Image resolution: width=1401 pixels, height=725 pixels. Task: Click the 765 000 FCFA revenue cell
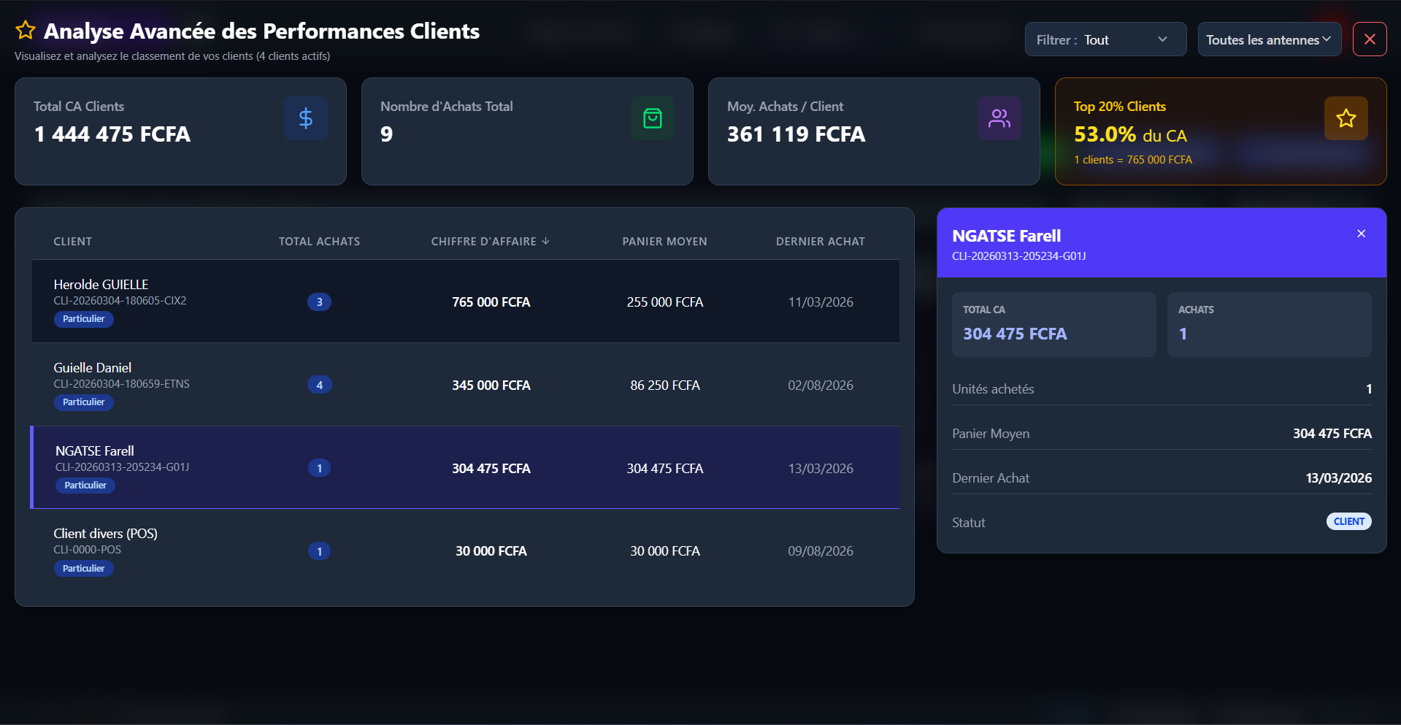pos(491,302)
